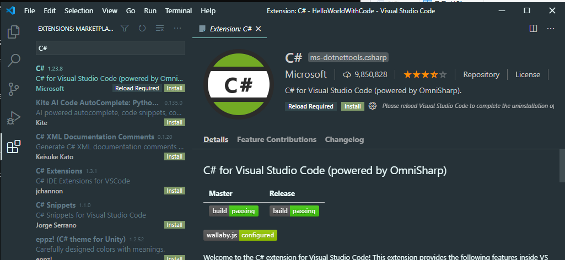
Task: Switch to the Details tab
Action: (216, 140)
